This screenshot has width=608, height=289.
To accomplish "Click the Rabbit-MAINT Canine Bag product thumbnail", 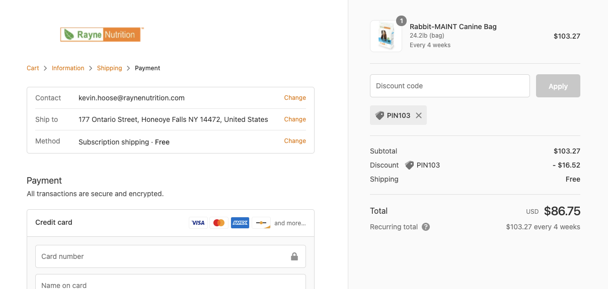I will coord(386,36).
